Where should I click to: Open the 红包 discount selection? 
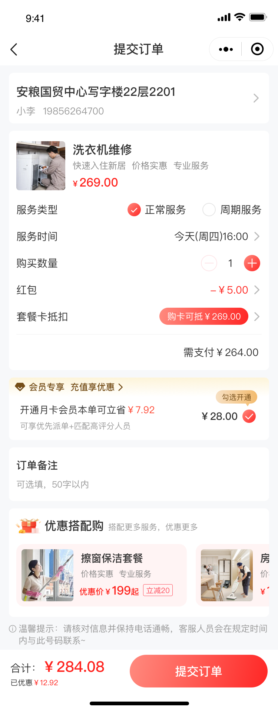point(257,290)
